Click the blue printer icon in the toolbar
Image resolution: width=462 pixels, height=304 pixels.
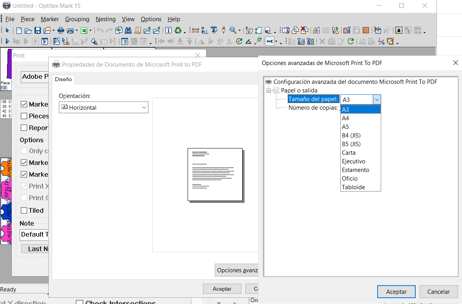(61, 30)
